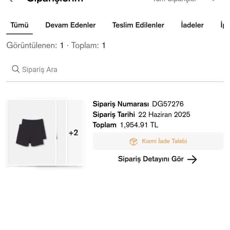This screenshot has width=230, height=230.
Task: Click the second stacked product thumbnail
Action: pyautogui.click(x=61, y=133)
